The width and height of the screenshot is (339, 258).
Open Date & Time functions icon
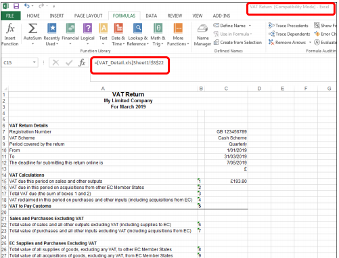point(118,28)
